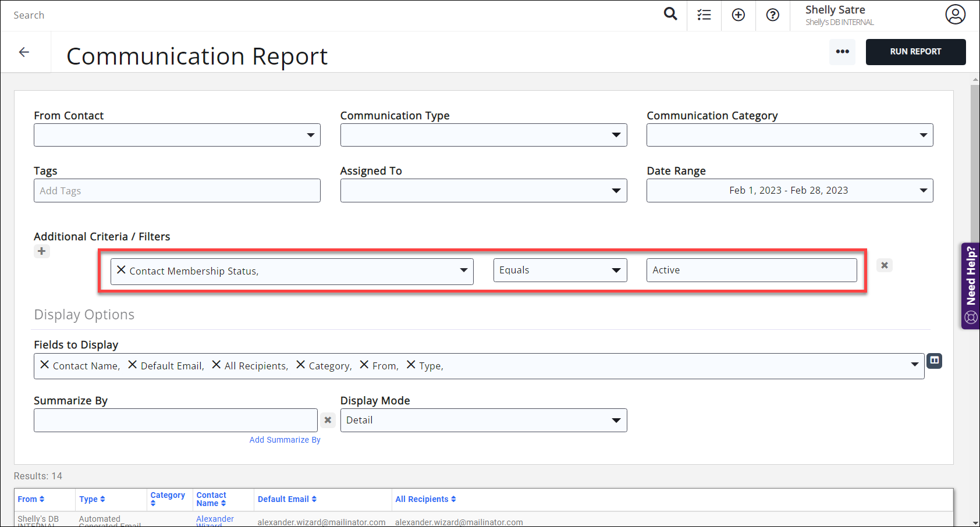
Task: Open the three-dot more options menu
Action: point(842,52)
